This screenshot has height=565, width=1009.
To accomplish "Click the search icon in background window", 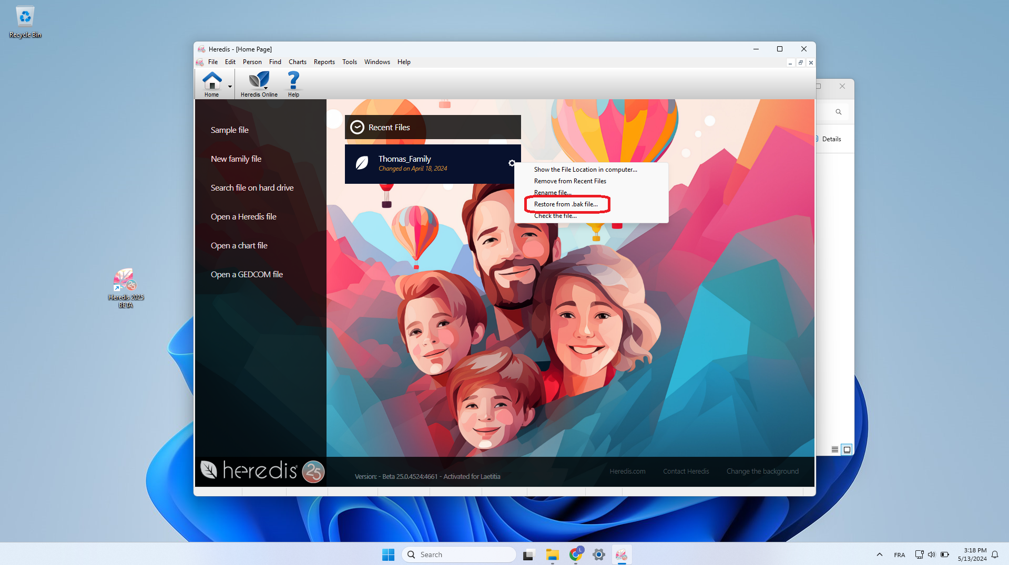I will [839, 112].
